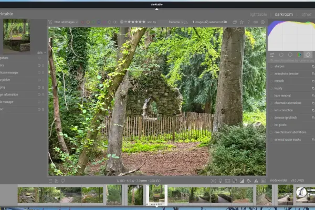
Task: Toggle clipping indication half-triangle icon
Action: [x=242, y=181]
